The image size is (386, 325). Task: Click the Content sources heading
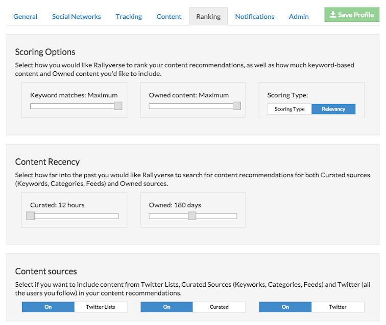click(46, 271)
